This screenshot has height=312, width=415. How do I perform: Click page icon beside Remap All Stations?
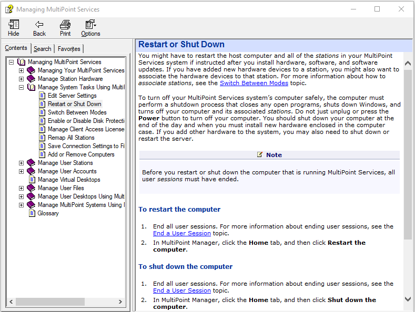[42, 138]
